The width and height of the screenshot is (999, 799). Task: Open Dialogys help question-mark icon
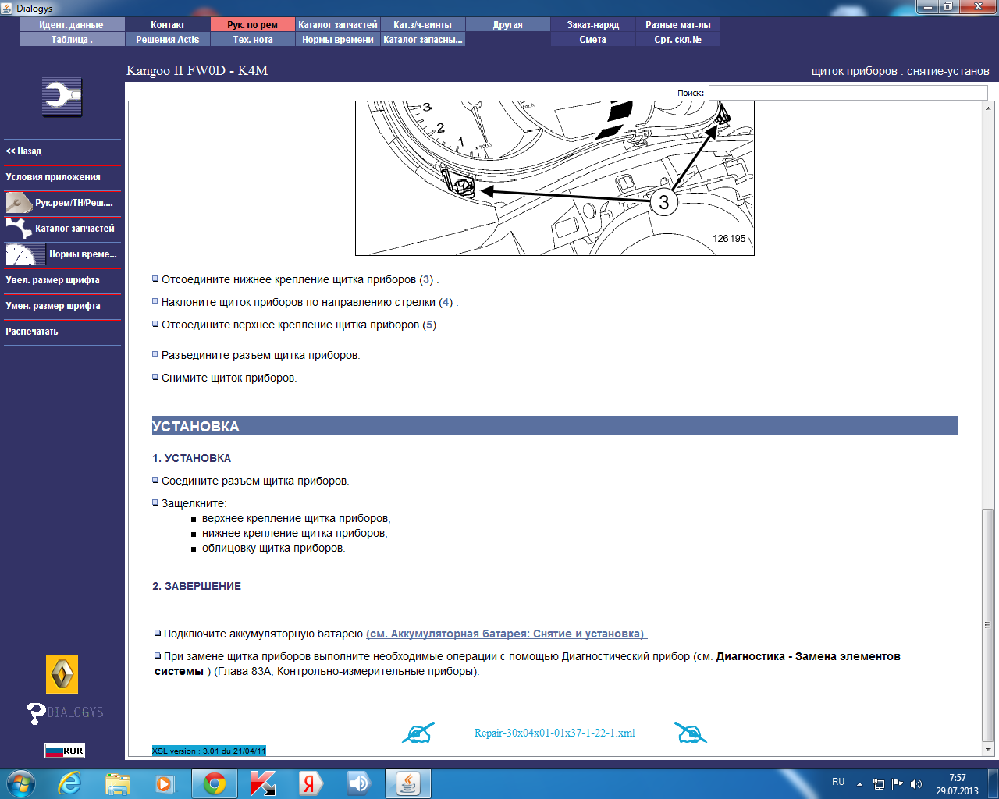click(x=36, y=712)
